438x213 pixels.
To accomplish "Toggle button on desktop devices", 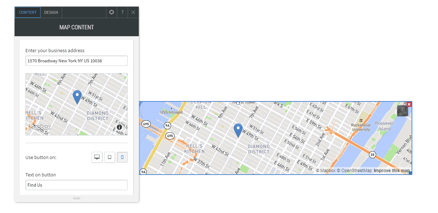I will pos(97,157).
